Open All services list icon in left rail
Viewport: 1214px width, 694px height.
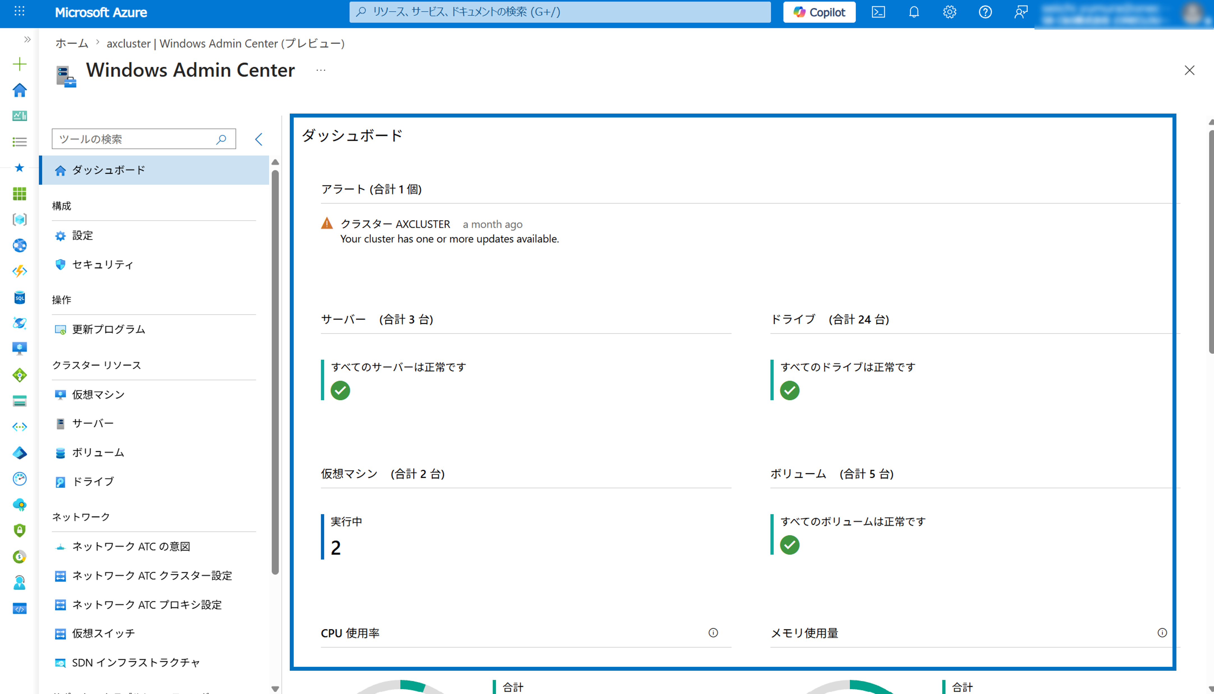click(20, 142)
